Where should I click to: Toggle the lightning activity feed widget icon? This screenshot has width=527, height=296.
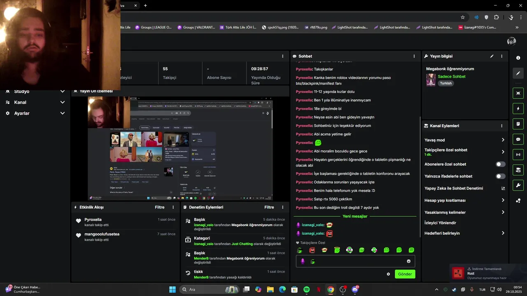coord(518,109)
